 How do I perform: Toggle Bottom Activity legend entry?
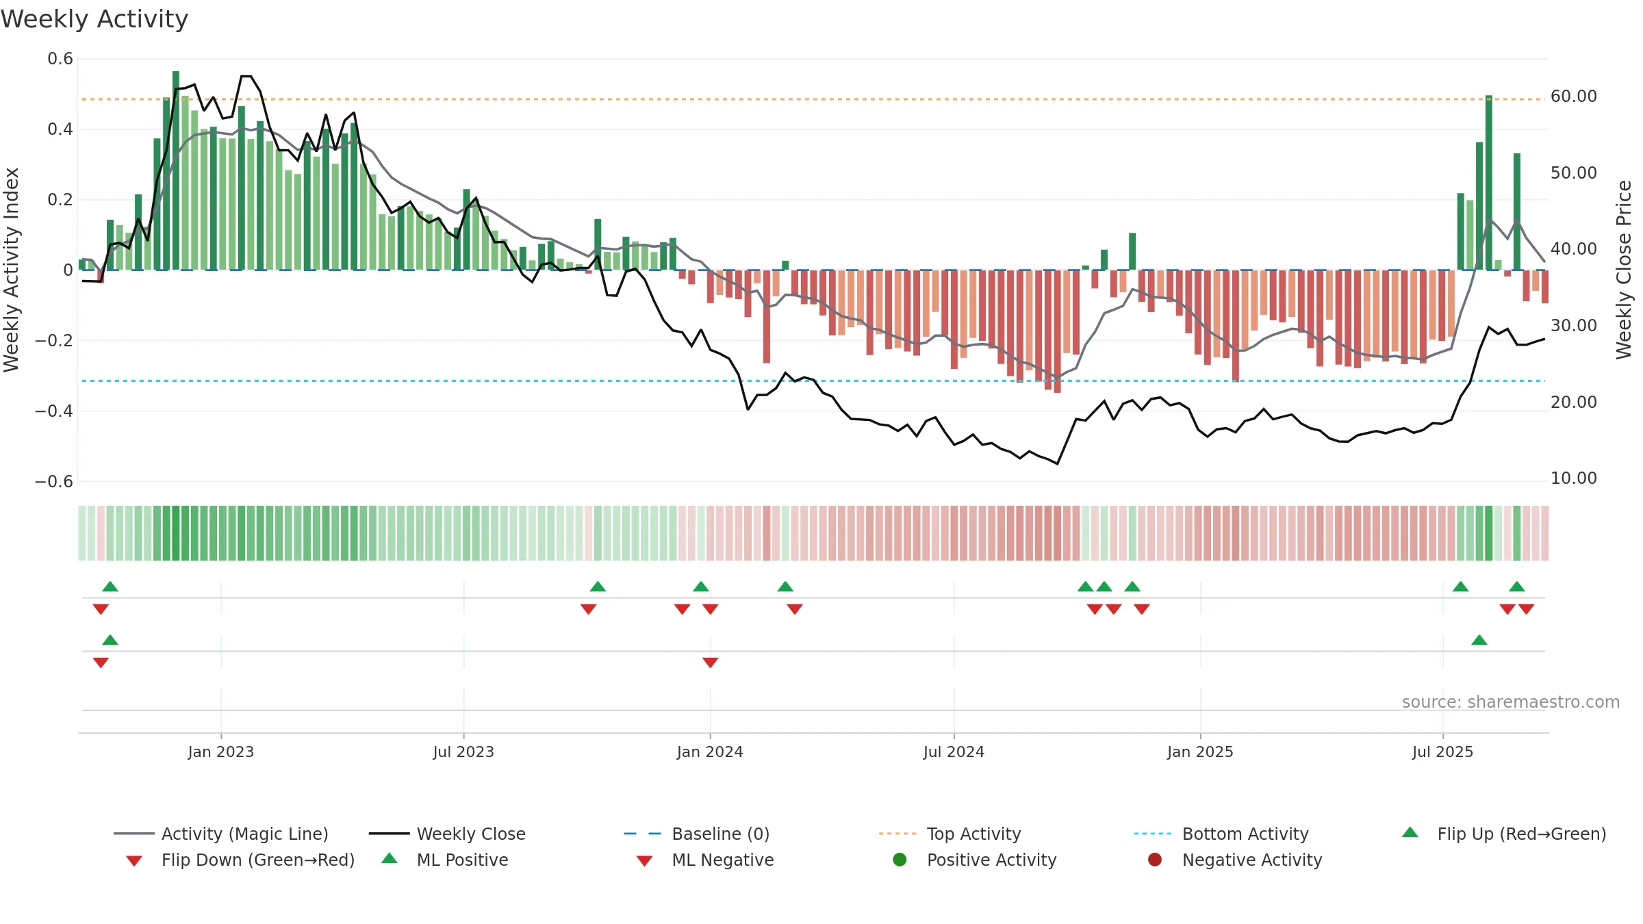(1221, 834)
